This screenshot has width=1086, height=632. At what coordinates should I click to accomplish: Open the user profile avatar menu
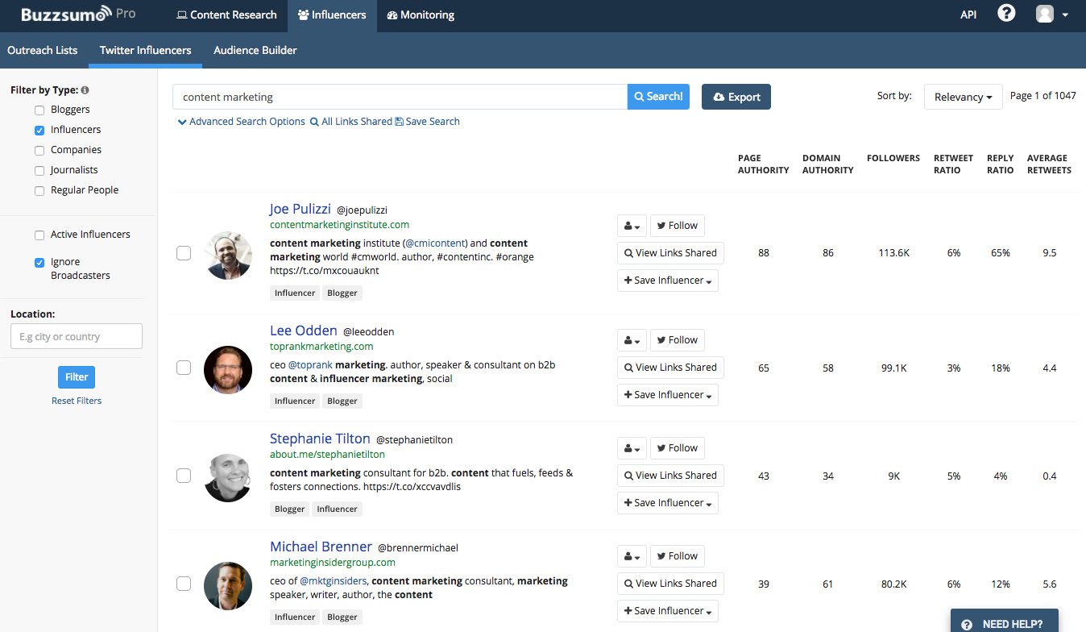coord(1052,15)
